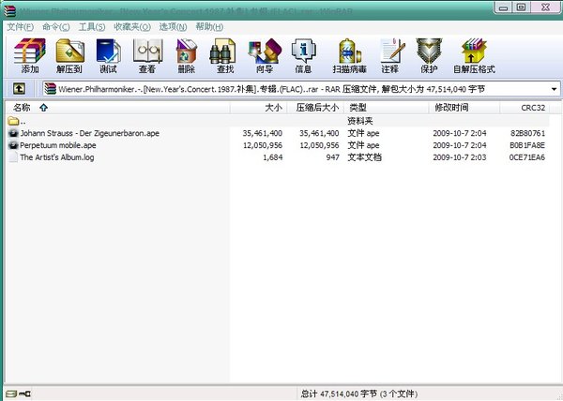This screenshot has height=401, width=563.
Task: Sort by CRC32 column header
Action: 525,108
